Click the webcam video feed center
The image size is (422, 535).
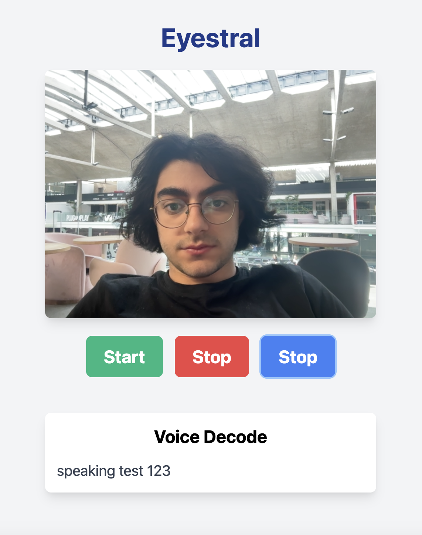coord(211,194)
